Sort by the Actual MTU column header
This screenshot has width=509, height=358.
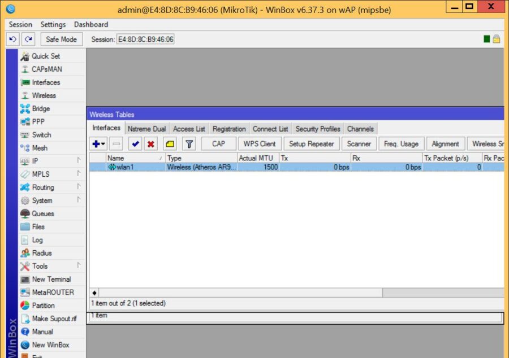coord(258,158)
